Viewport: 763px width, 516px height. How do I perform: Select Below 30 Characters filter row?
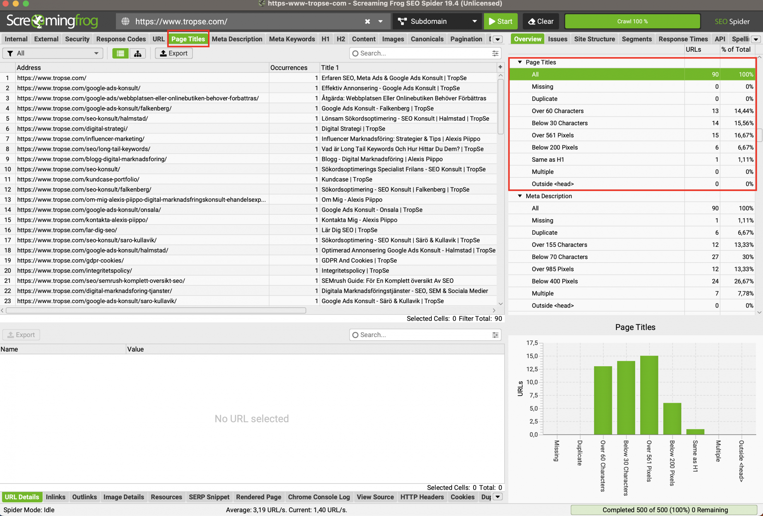[632, 123]
